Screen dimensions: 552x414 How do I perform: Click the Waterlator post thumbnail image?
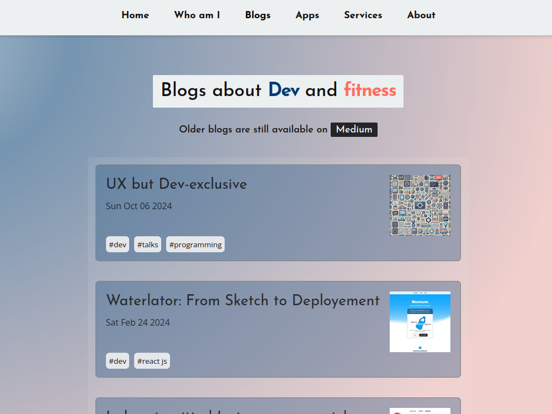tap(420, 322)
